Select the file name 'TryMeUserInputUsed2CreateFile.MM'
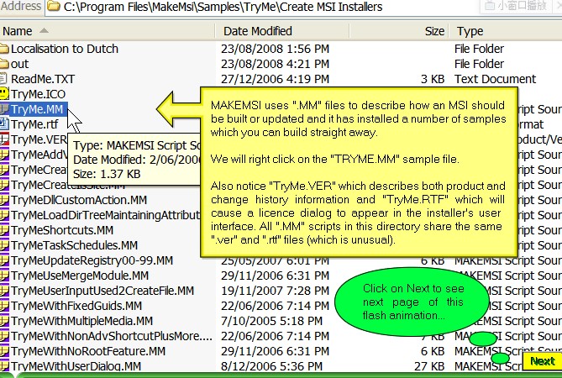Viewport: 562px width, 378px height. tap(102, 290)
